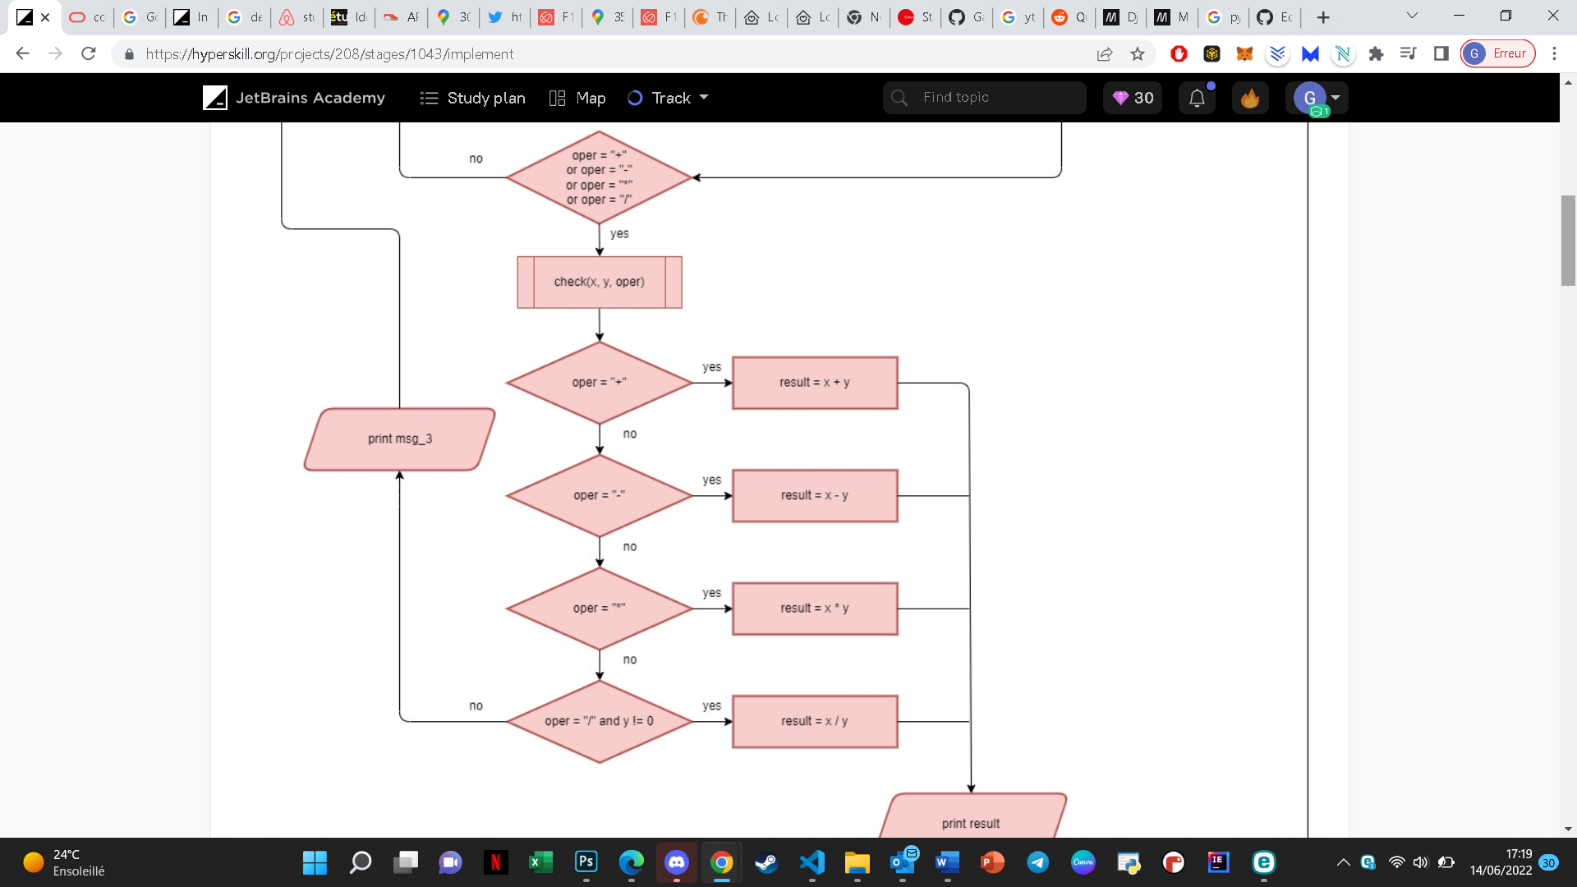
Task: Open Steam from the taskbar
Action: click(x=766, y=862)
